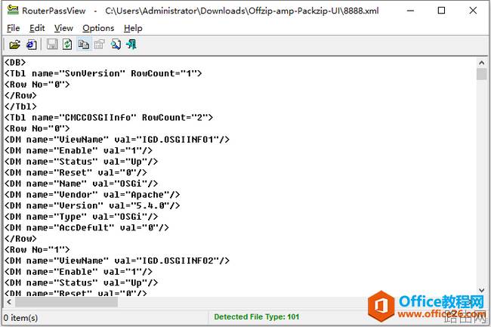Click the line with val="IGD.OSGIINFO1"
Screen dimensions: 491x327
pyautogui.click(x=117, y=139)
